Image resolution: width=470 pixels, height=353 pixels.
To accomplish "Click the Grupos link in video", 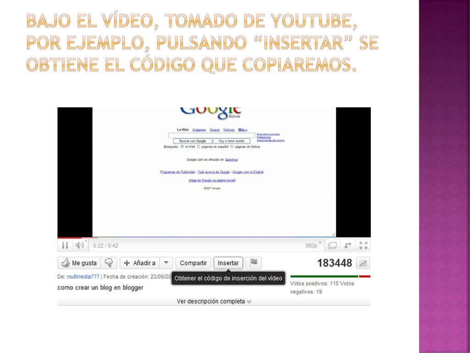I will pyautogui.click(x=215, y=130).
